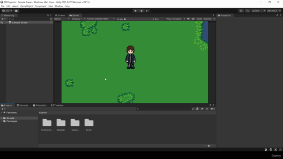
Task: Open the Component menu
Action: click(40, 6)
